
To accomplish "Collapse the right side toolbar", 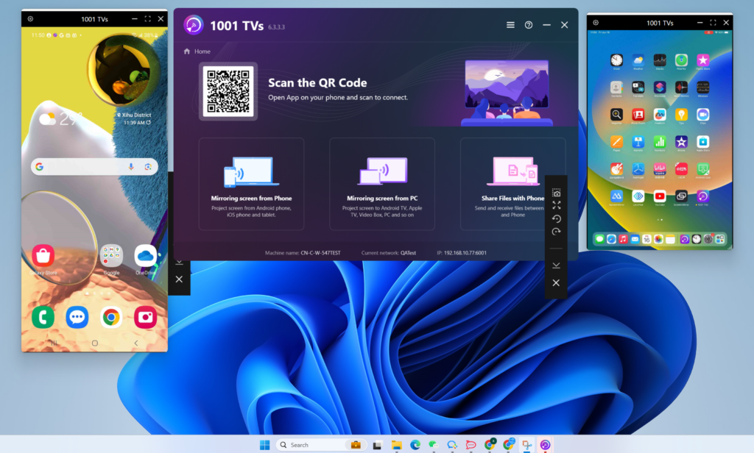I will pyautogui.click(x=557, y=265).
